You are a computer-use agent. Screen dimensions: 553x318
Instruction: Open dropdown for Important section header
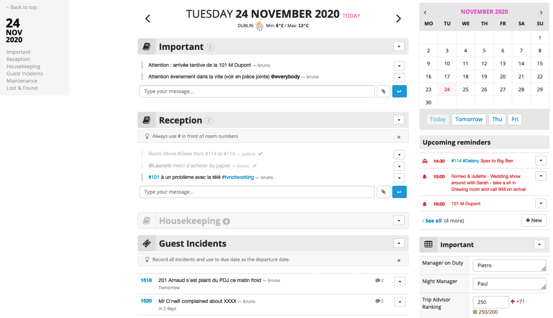tap(399, 46)
